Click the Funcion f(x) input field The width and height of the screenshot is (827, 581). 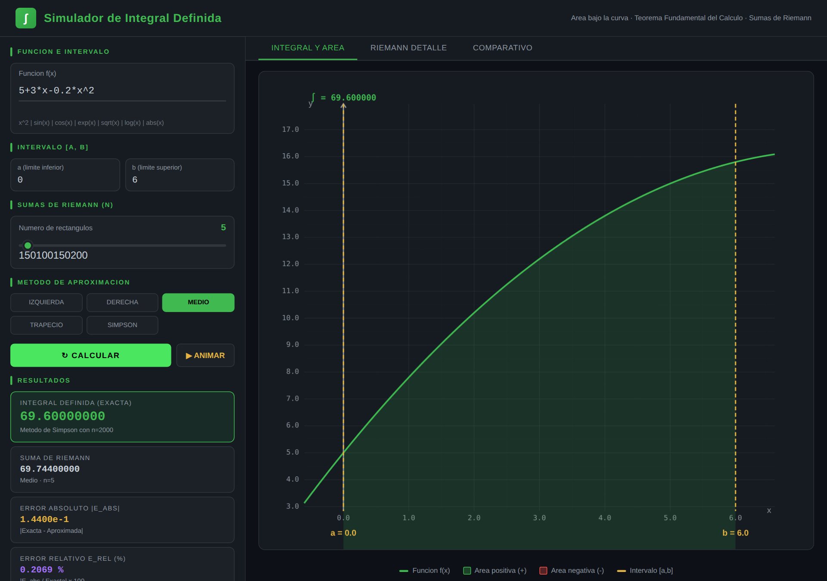click(x=122, y=91)
